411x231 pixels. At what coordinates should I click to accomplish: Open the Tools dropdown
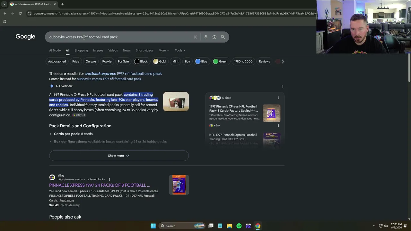(180, 50)
